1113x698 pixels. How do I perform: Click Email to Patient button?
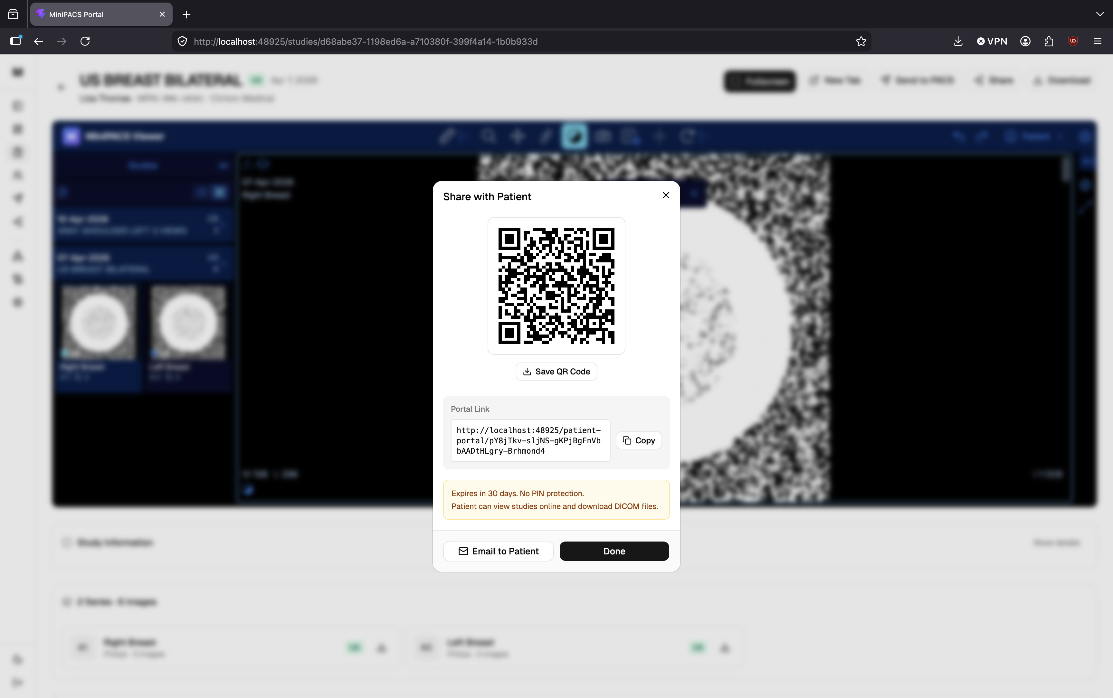click(498, 551)
